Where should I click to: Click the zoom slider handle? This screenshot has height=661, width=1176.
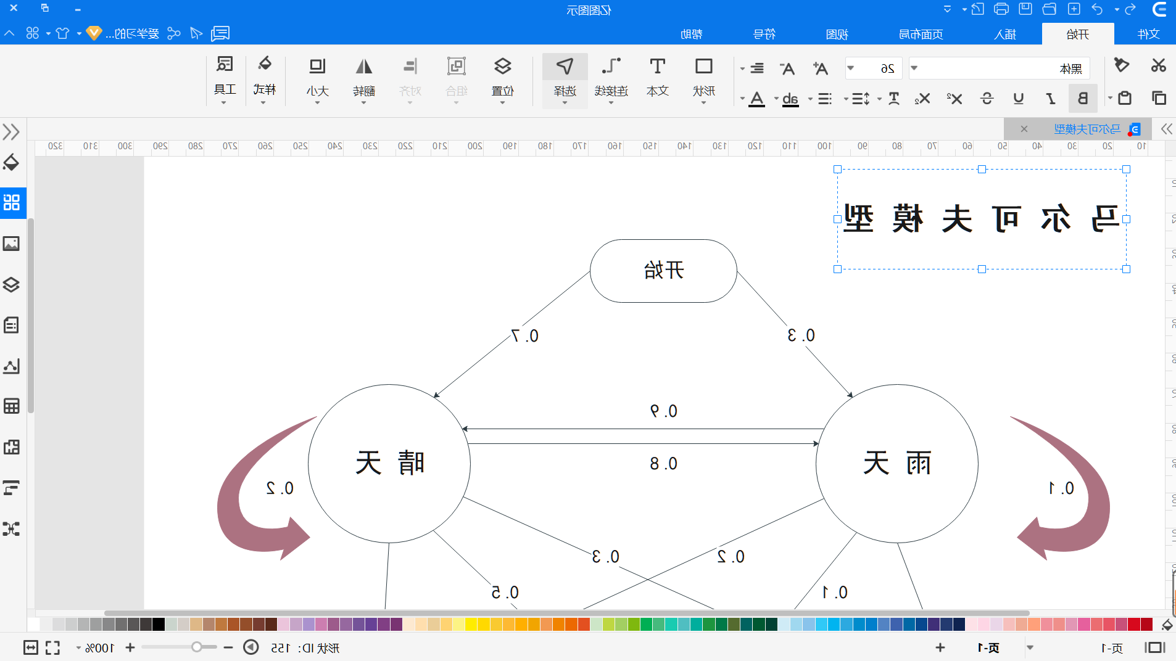196,647
